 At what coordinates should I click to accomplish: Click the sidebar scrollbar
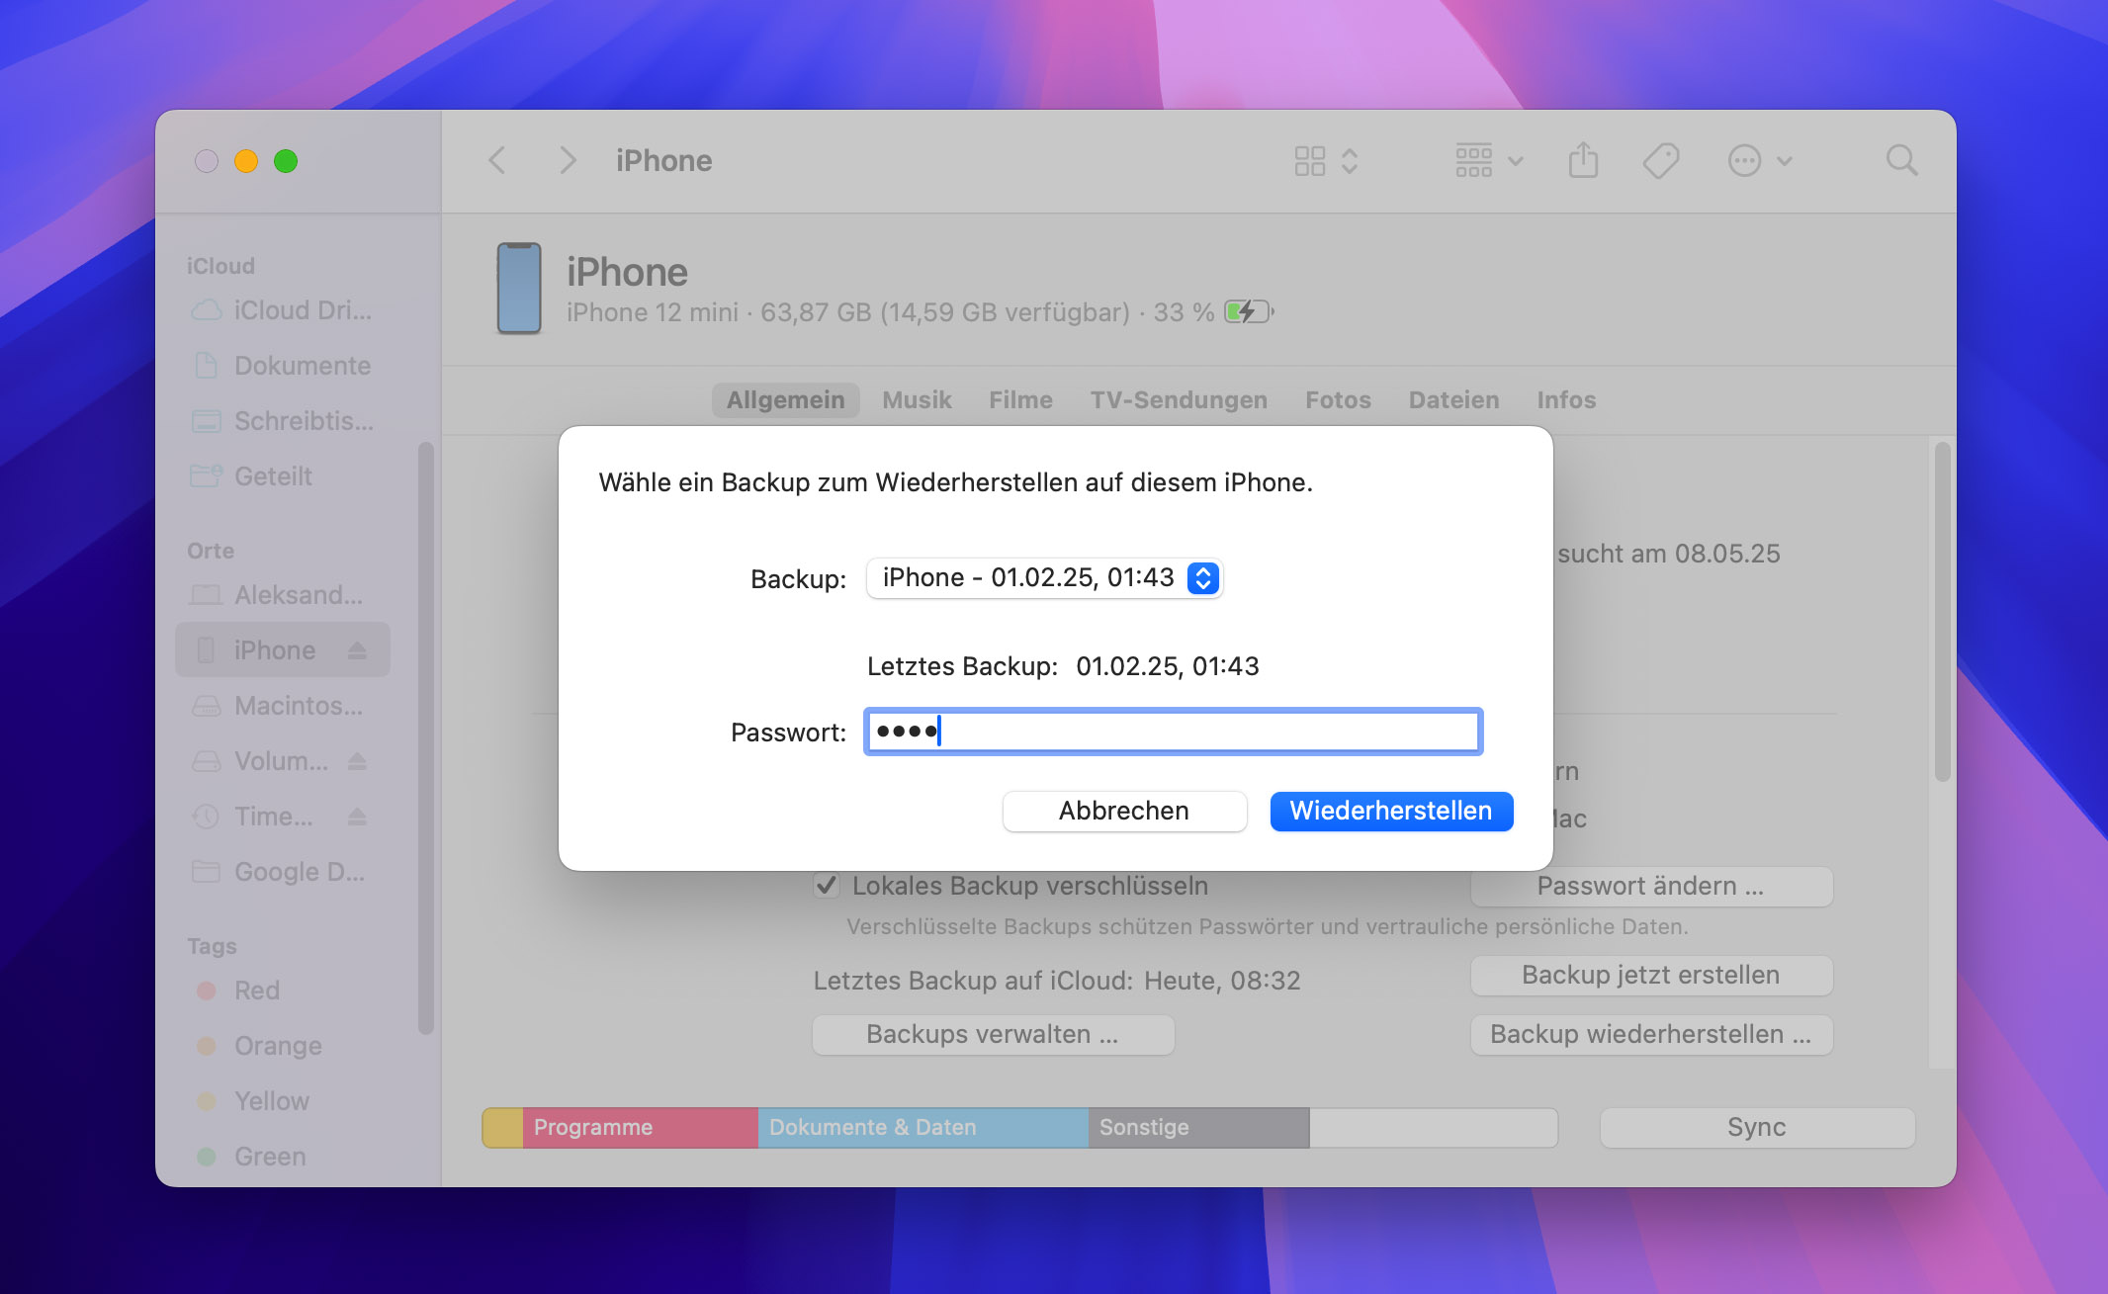click(426, 738)
